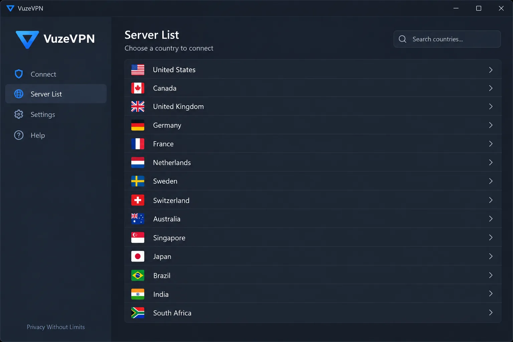Select the Server List menu item
This screenshot has width=513, height=342.
(56, 94)
